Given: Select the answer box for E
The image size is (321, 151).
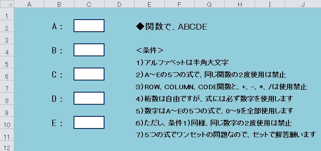Looking at the screenshot, I should 89,123.
